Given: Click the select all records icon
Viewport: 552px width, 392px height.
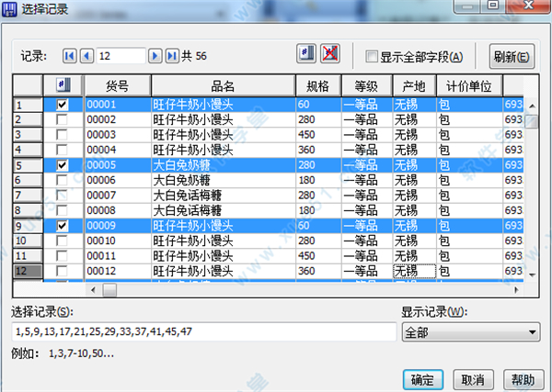Looking at the screenshot, I should (x=306, y=54).
